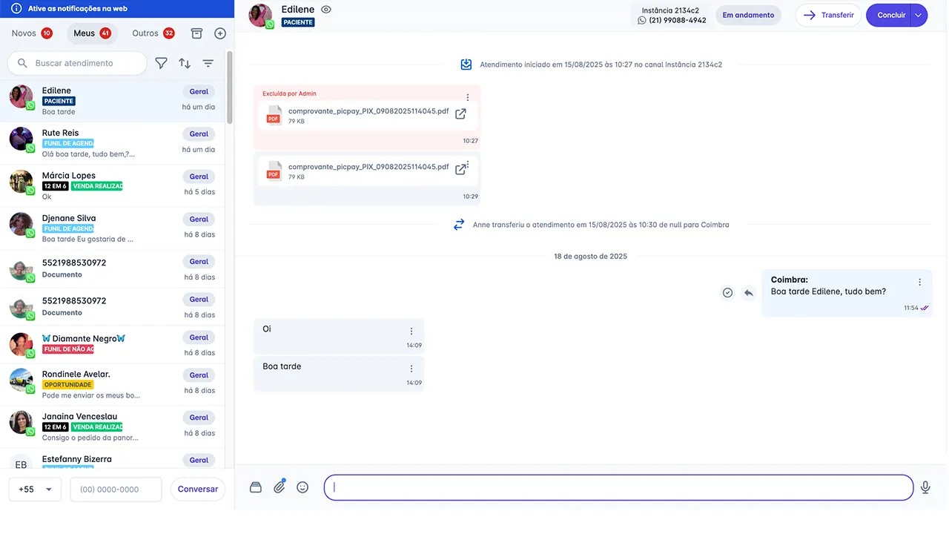This screenshot has width=949, height=534.
Task: Open the emoji picker
Action: 302,487
